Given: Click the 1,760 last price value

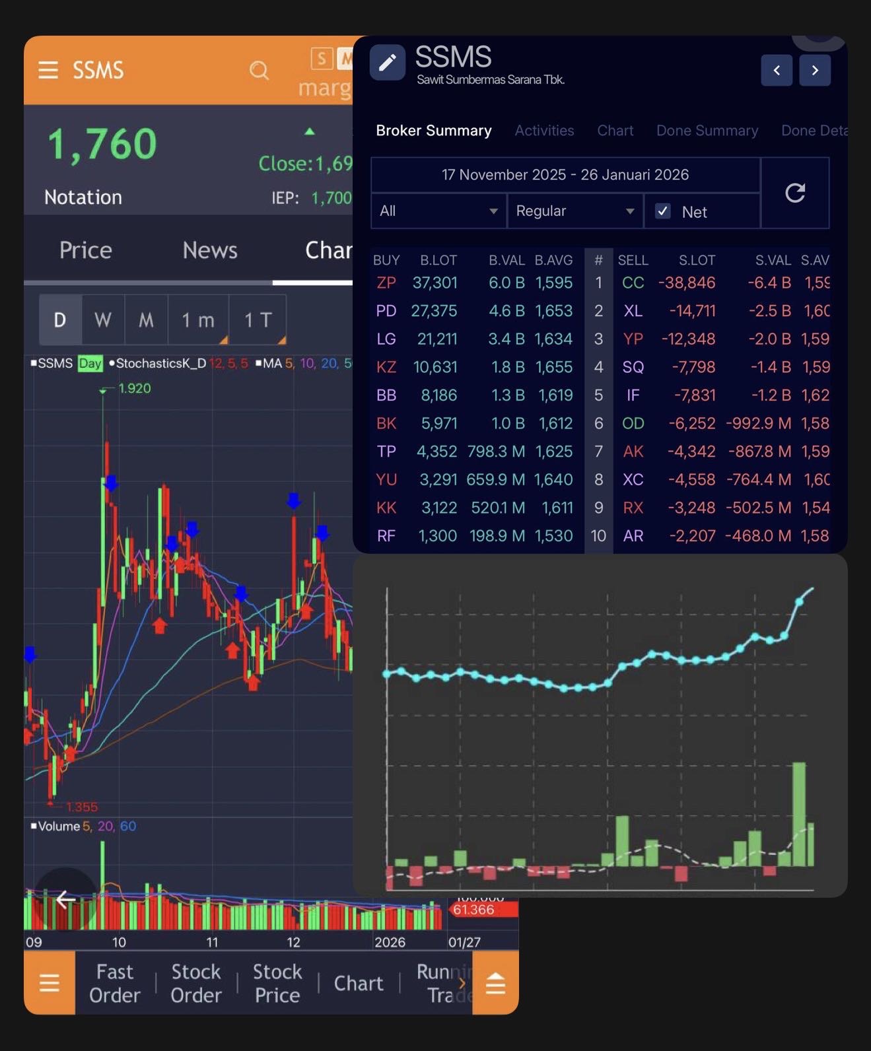Looking at the screenshot, I should pyautogui.click(x=102, y=145).
